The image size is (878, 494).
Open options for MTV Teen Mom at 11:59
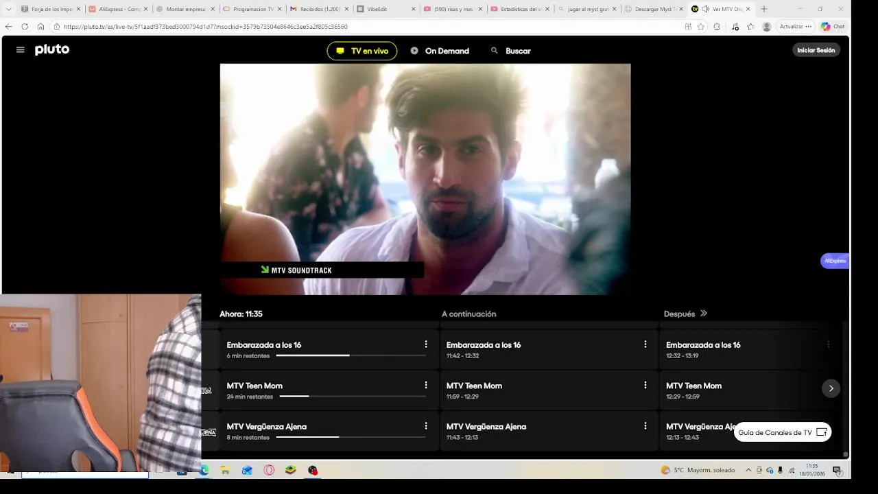tap(645, 385)
